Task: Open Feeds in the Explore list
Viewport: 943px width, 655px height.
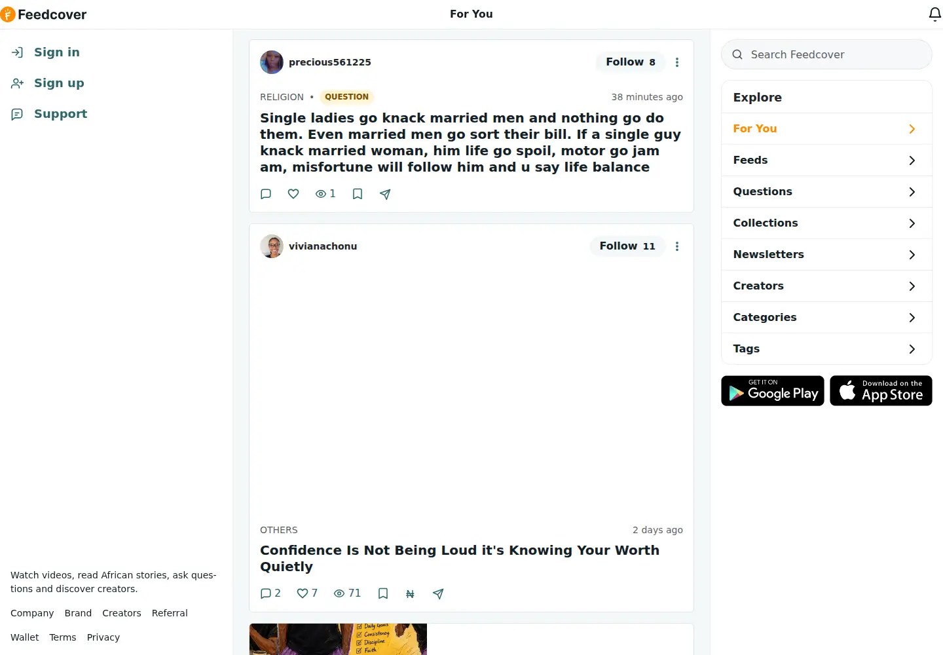Action: tap(826, 160)
